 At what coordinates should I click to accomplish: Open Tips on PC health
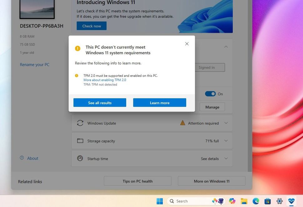[137, 181]
